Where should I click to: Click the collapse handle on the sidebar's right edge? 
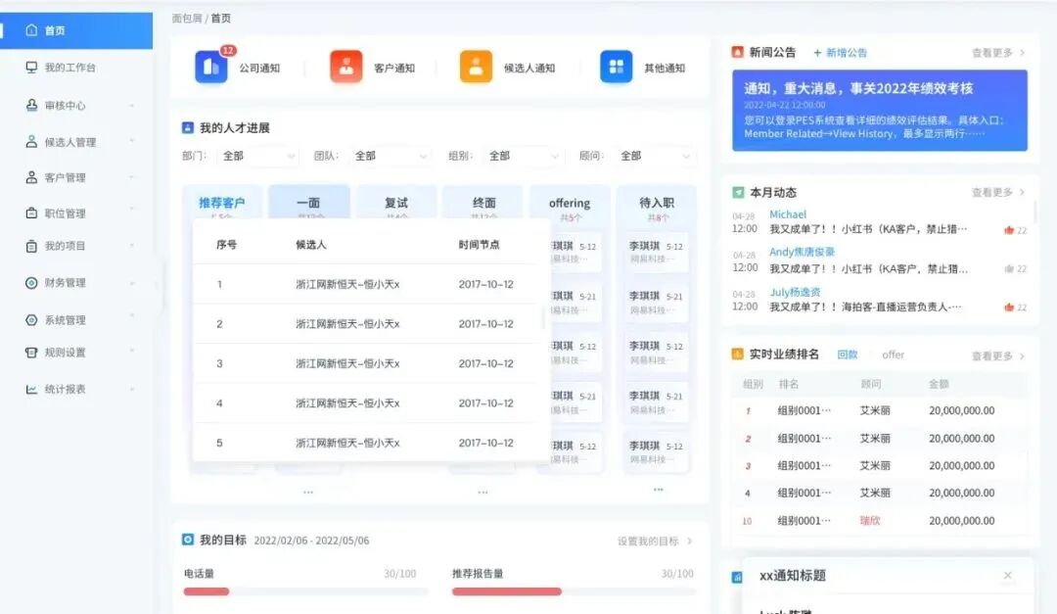(158, 285)
